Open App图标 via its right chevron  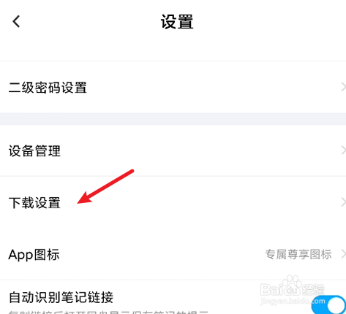click(x=343, y=254)
